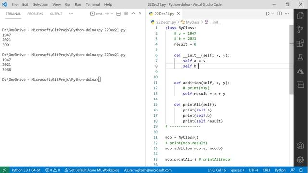Expand the run button dropdown arrow

(x=273, y=14)
